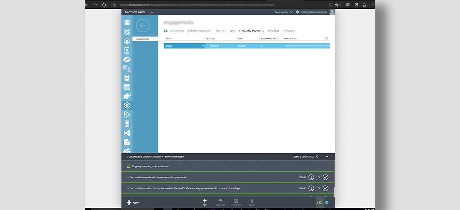
Task: Go back using the circled arrow
Action: point(143,26)
